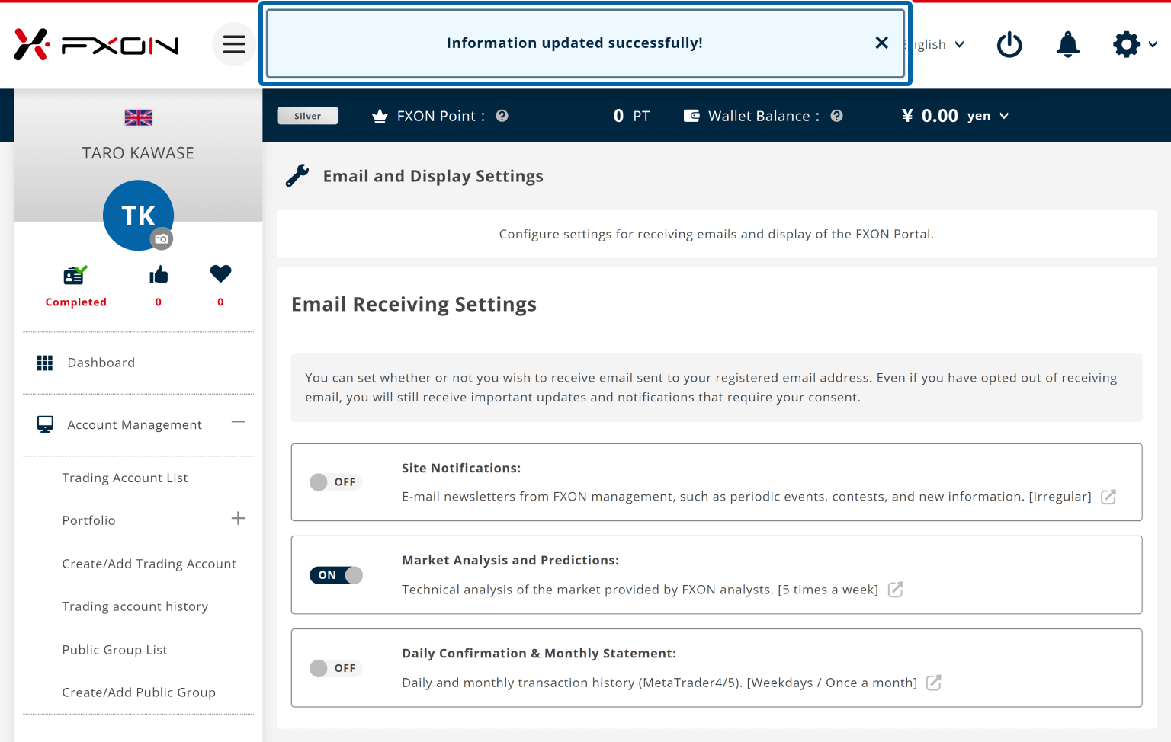Open the language dropdown
The width and height of the screenshot is (1171, 742).
click(936, 44)
